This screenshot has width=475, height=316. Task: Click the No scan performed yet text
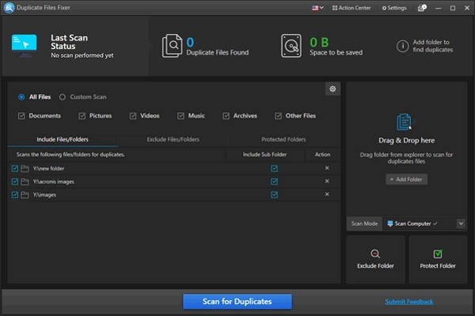82,55
